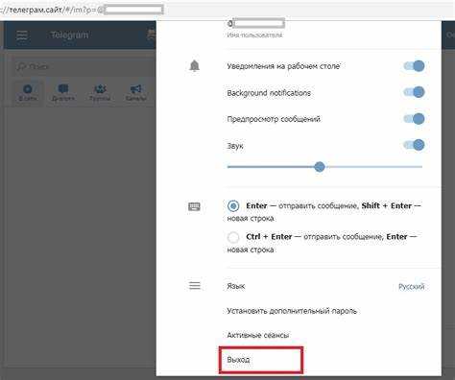Toggle the Звук switch

click(414, 145)
